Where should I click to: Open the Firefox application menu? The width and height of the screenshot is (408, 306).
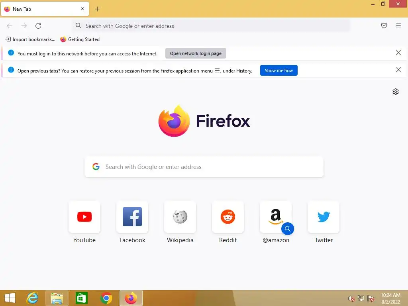tap(398, 25)
